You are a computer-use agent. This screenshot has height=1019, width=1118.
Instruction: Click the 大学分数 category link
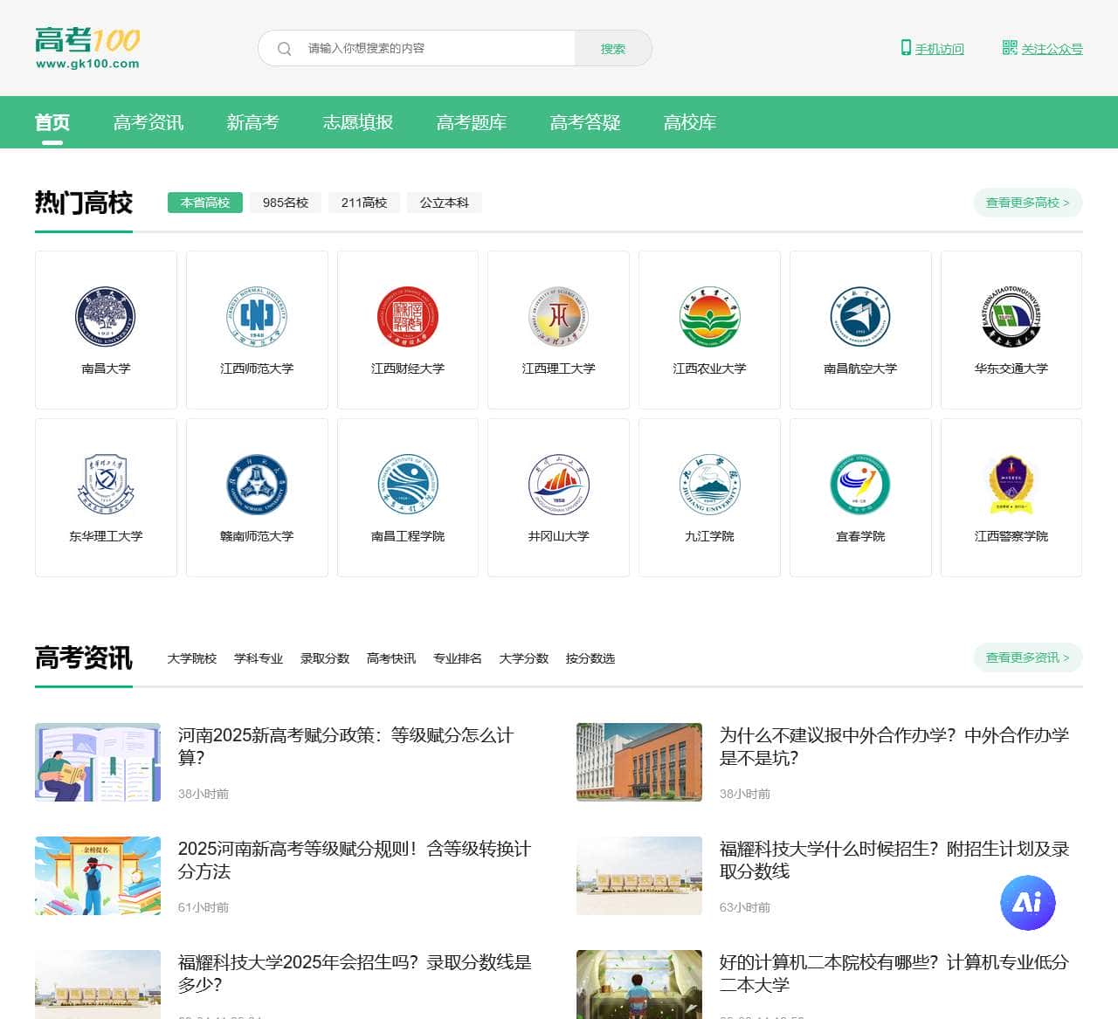click(x=524, y=658)
